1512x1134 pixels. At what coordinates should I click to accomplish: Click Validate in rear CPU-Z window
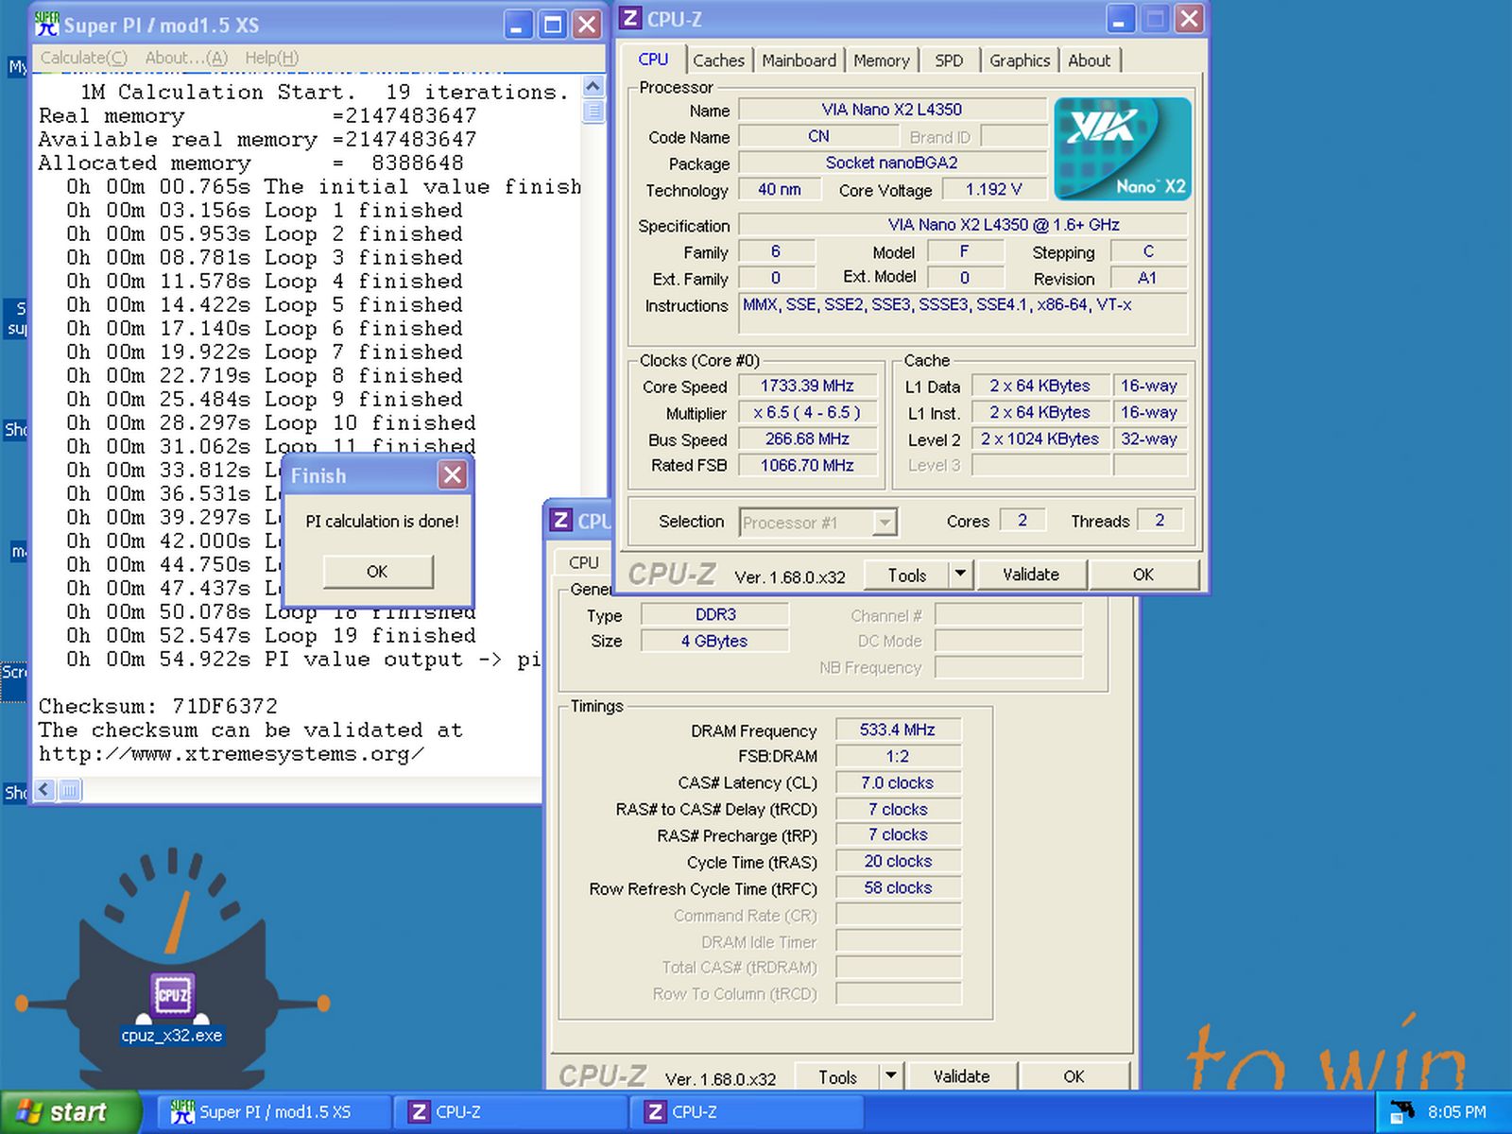click(961, 1076)
